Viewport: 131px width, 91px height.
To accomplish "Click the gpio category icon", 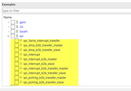I will point(17,22).
